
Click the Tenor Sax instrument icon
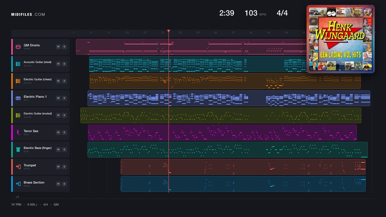tap(18, 133)
